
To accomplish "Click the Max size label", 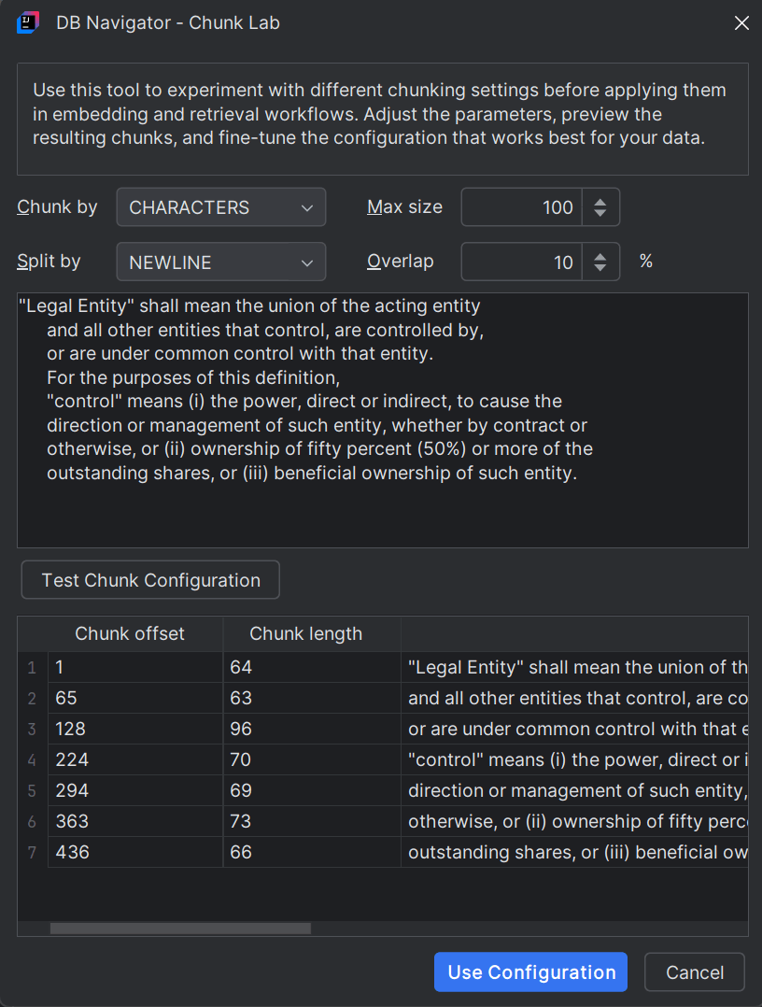I will pos(404,206).
